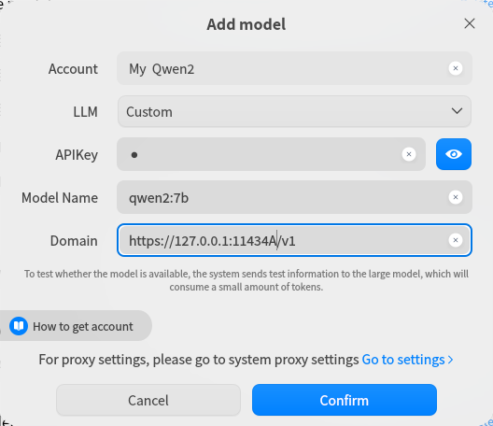The height and width of the screenshot is (426, 493).
Task: Clear the Account field text
Action: click(x=456, y=68)
